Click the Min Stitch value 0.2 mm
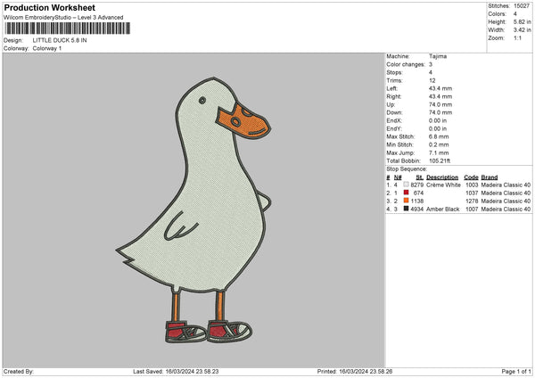The width and height of the screenshot is (535, 378). pyautogui.click(x=439, y=144)
